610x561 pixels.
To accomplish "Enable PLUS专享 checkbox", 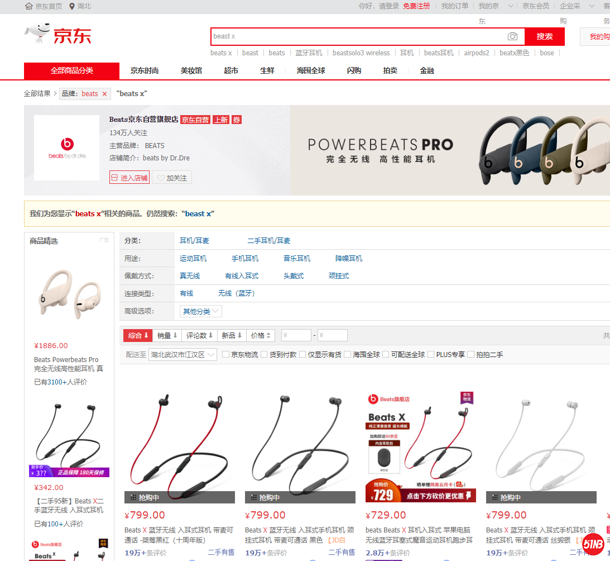I will (x=431, y=354).
